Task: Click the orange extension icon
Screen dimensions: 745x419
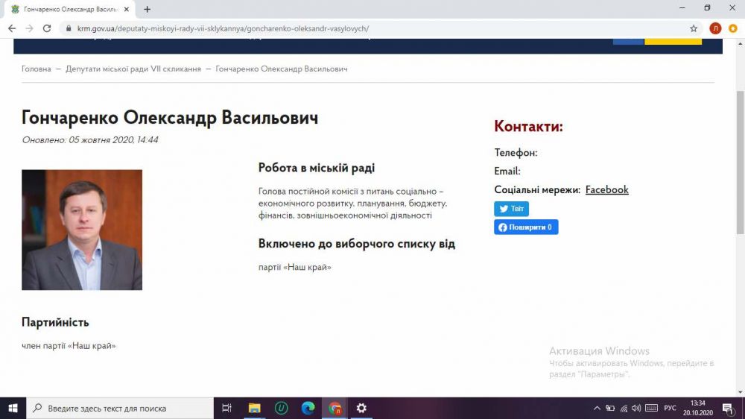Action: (x=733, y=28)
